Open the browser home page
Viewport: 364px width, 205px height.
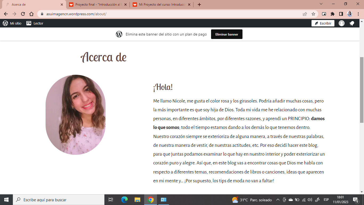coord(31,14)
